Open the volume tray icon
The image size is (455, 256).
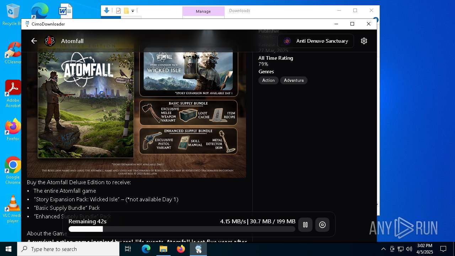tap(409, 249)
